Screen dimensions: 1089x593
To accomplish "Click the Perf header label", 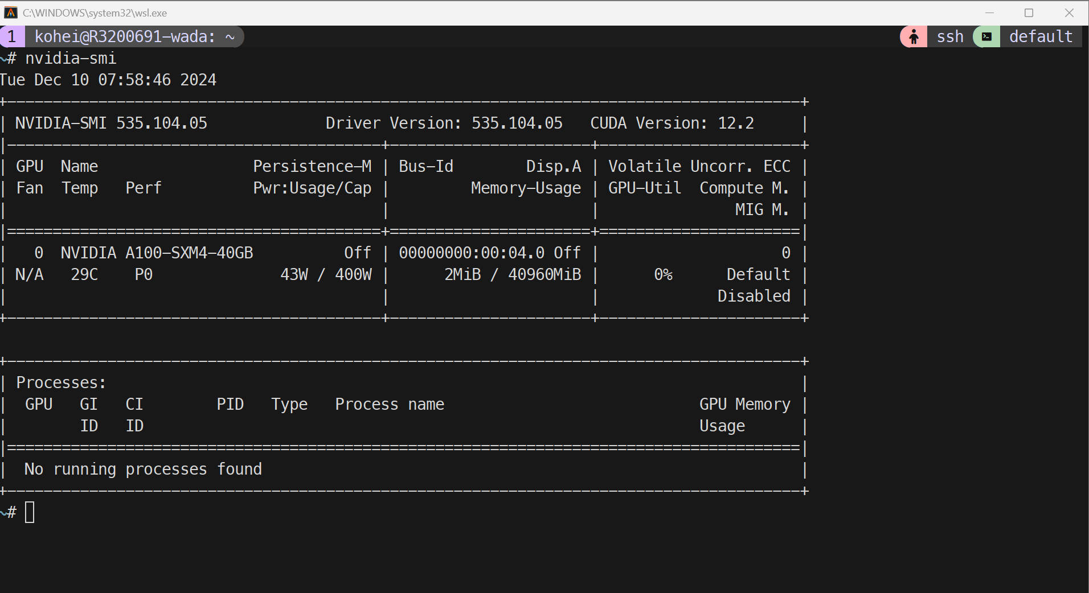I will tap(144, 188).
